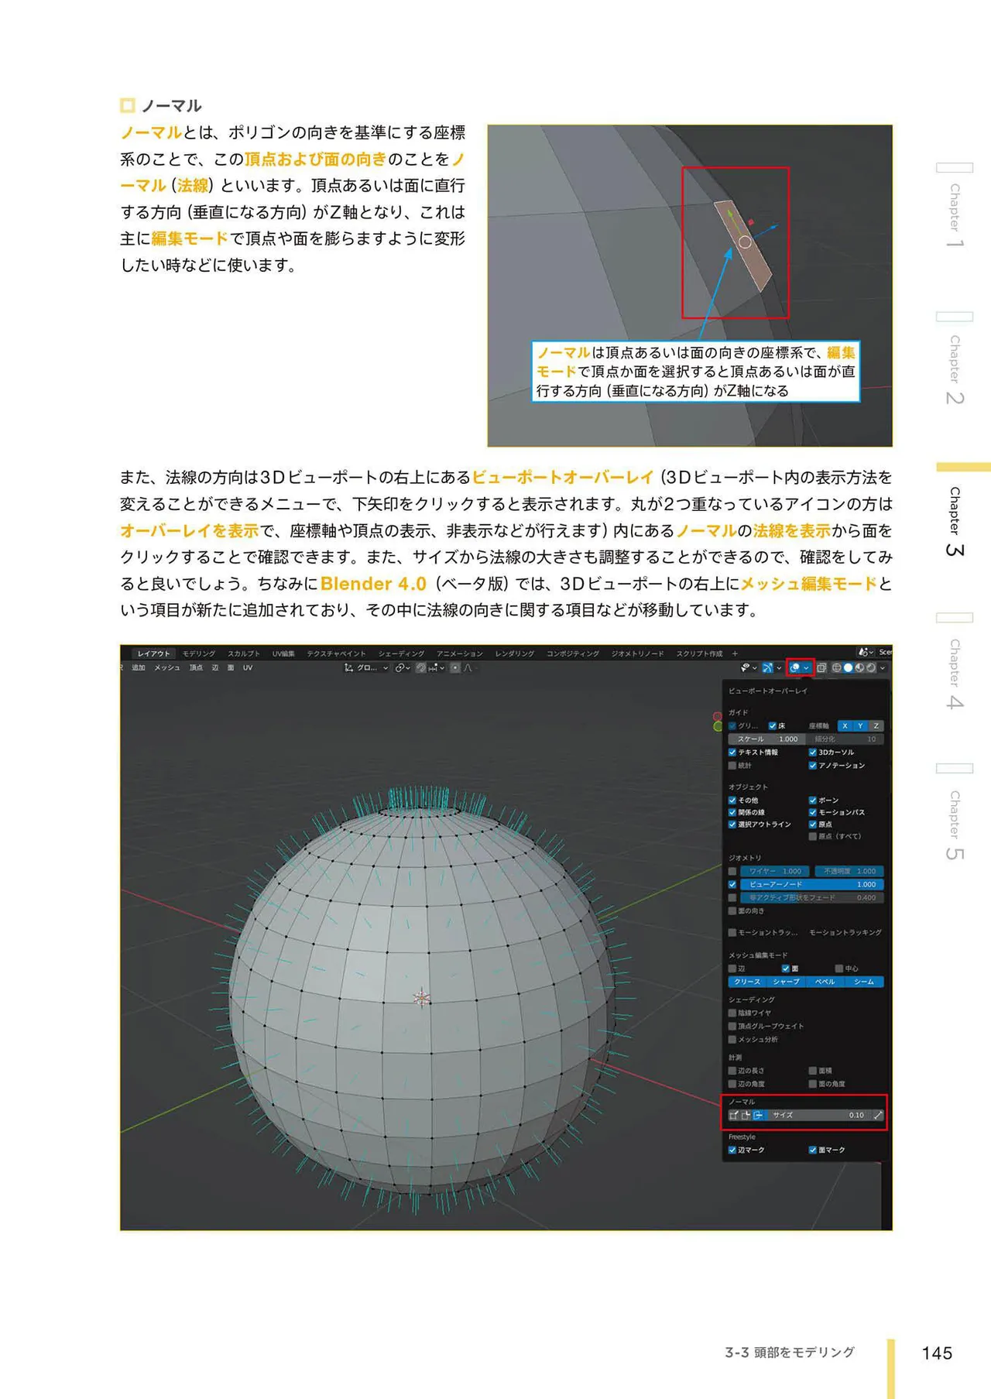Toggle the Y axis display button
The width and height of the screenshot is (991, 1399).
(860, 726)
